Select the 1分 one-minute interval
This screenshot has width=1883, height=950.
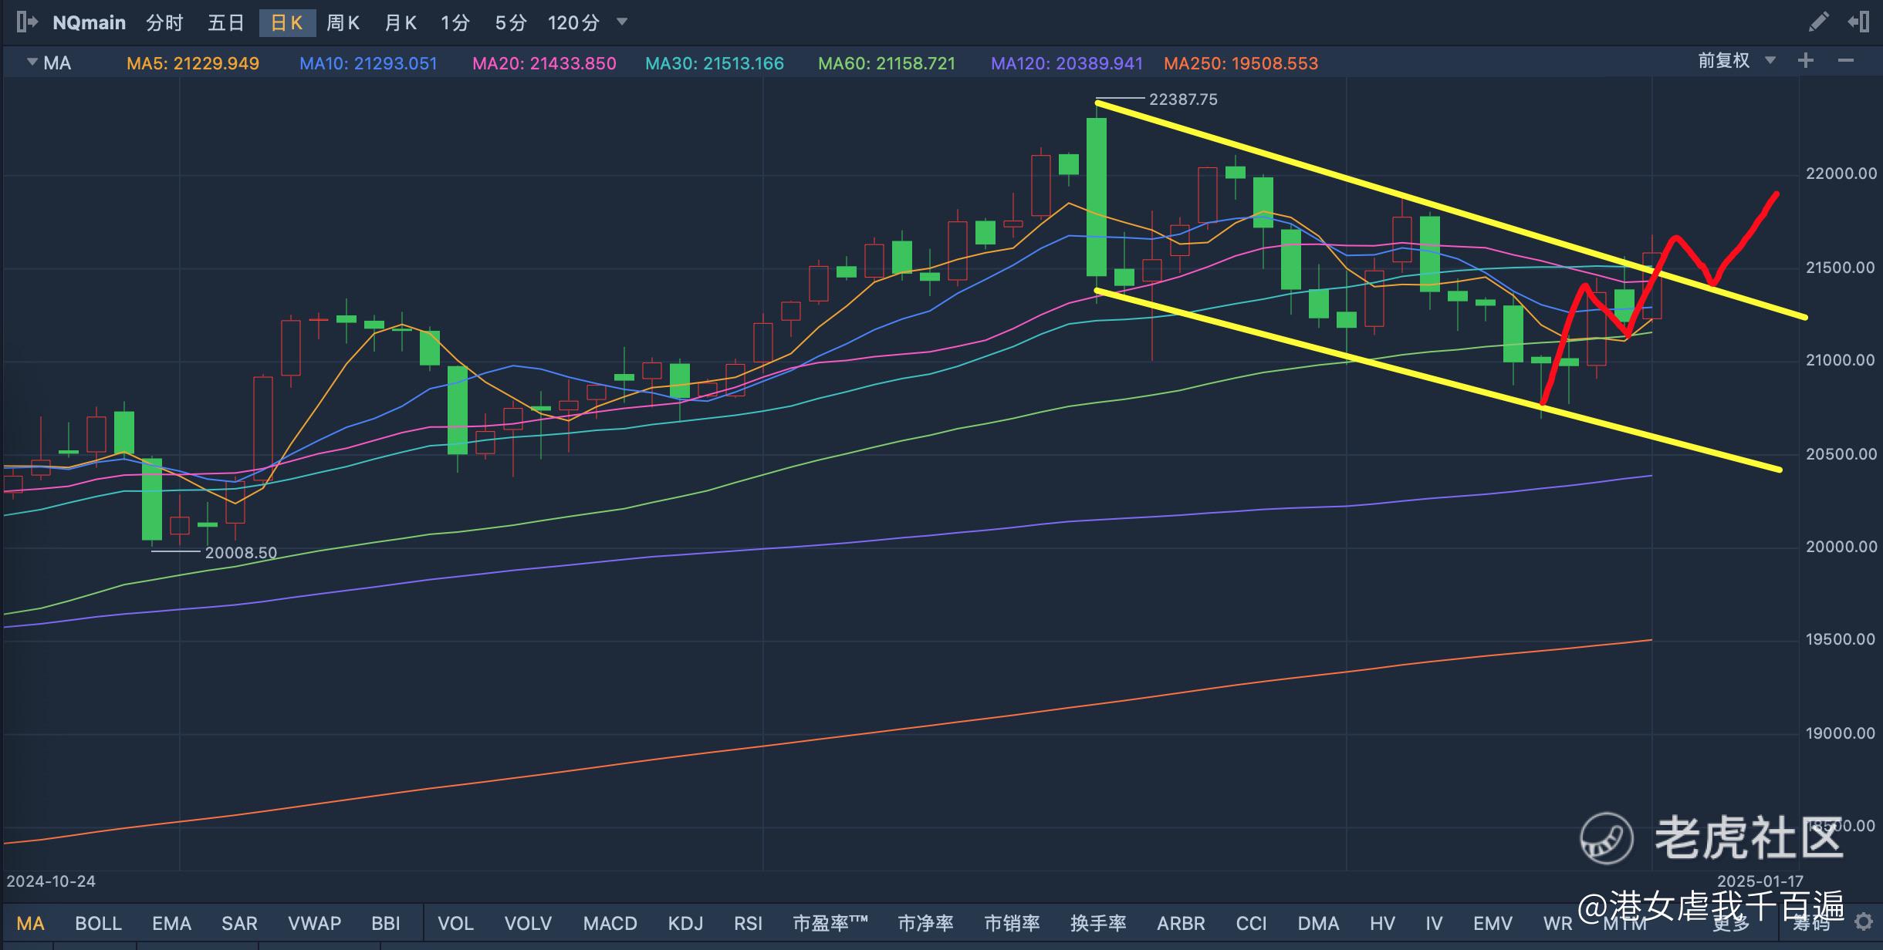click(455, 23)
